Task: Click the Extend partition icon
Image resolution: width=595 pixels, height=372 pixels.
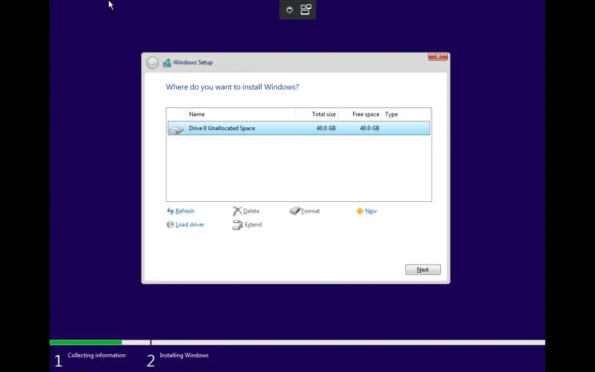Action: 238,225
